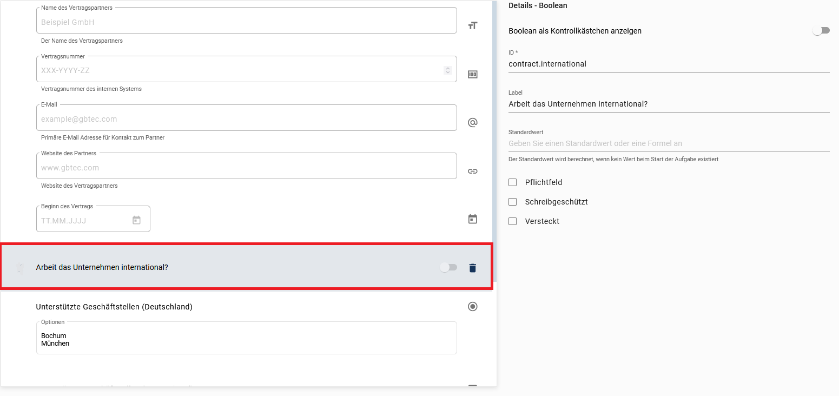Click the Optionen box listing Bochum and München
Screen dimensions: 839x396
246,339
